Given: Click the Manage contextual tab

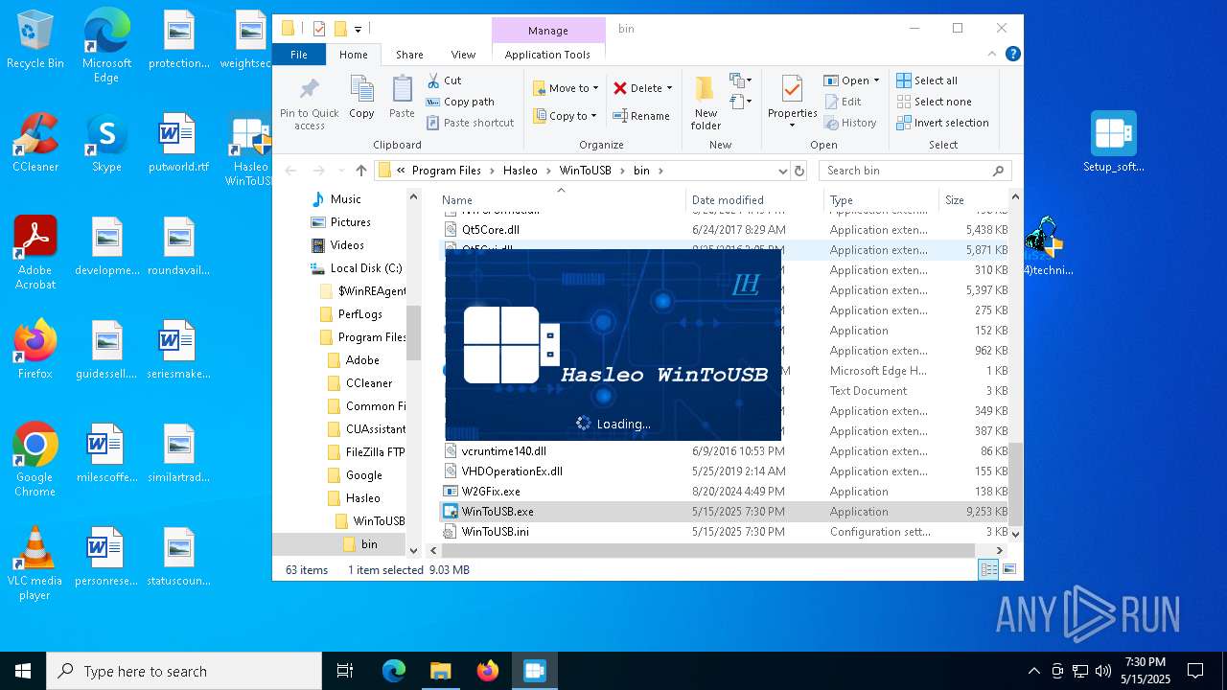Looking at the screenshot, I should [548, 31].
